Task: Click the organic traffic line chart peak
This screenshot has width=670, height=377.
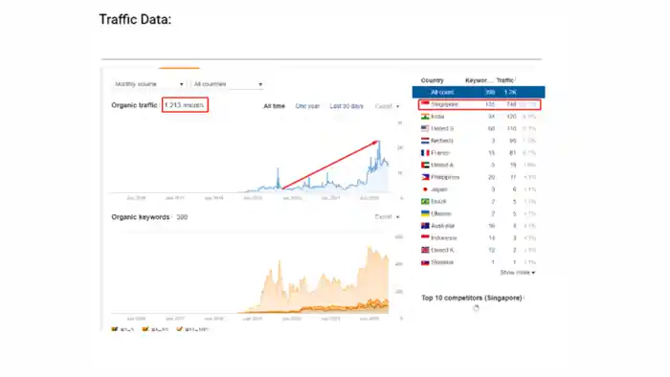Action: point(379,143)
